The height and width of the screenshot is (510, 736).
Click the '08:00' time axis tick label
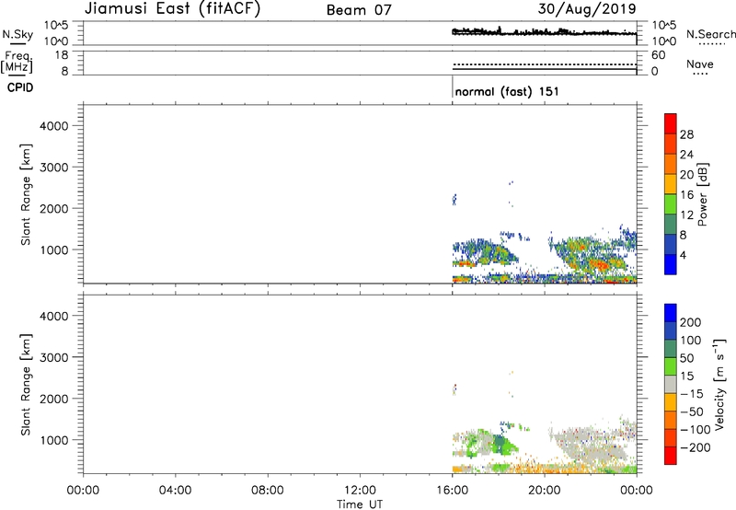pyautogui.click(x=268, y=491)
